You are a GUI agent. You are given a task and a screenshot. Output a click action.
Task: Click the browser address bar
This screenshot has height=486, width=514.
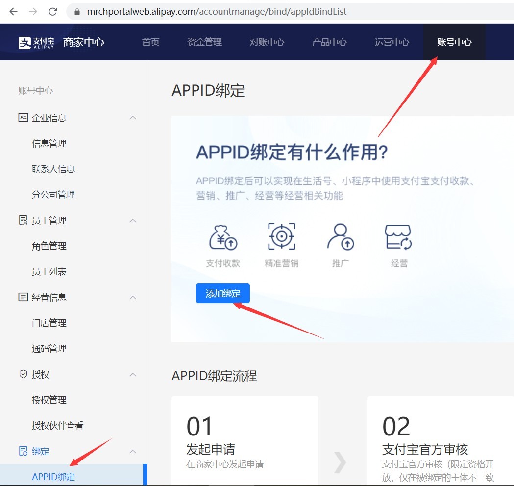coord(206,11)
